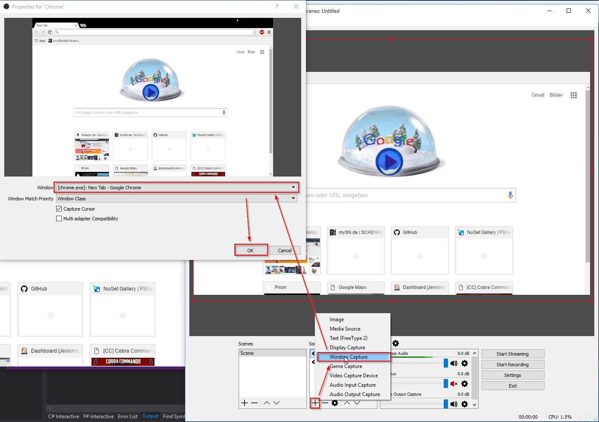Open the gear settings for Desktop Audio

click(465, 363)
